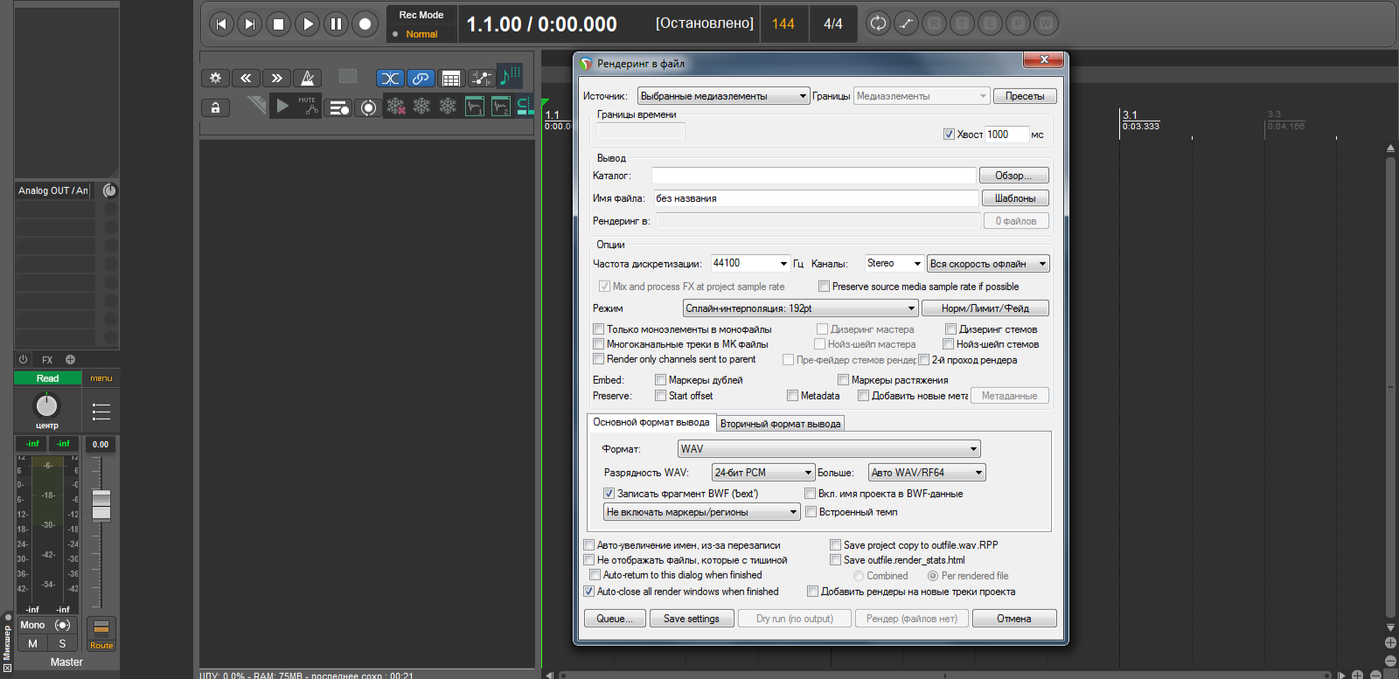Open the Источник source dropdown
Screen dimensions: 1399x679
coord(722,96)
